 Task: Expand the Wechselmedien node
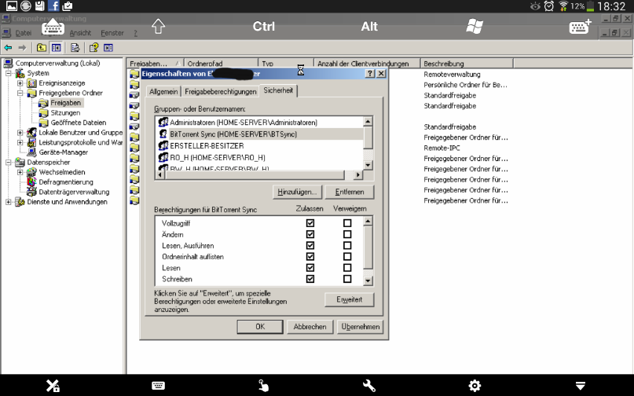[20, 172]
